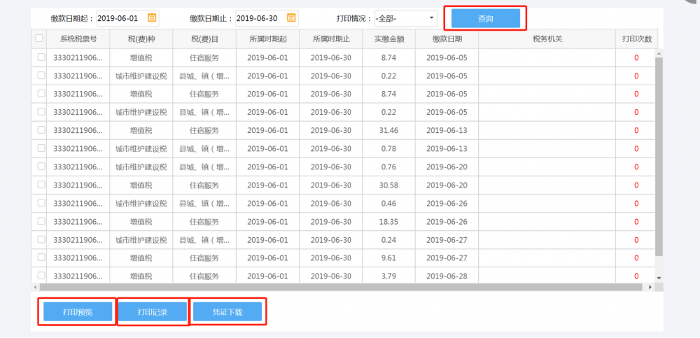Open calendar picker for 缴款日期起
The height and width of the screenshot is (338, 700).
[152, 17]
